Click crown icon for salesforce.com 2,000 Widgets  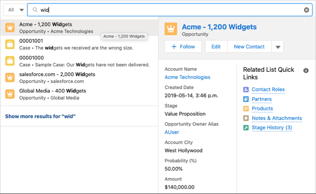10,77
